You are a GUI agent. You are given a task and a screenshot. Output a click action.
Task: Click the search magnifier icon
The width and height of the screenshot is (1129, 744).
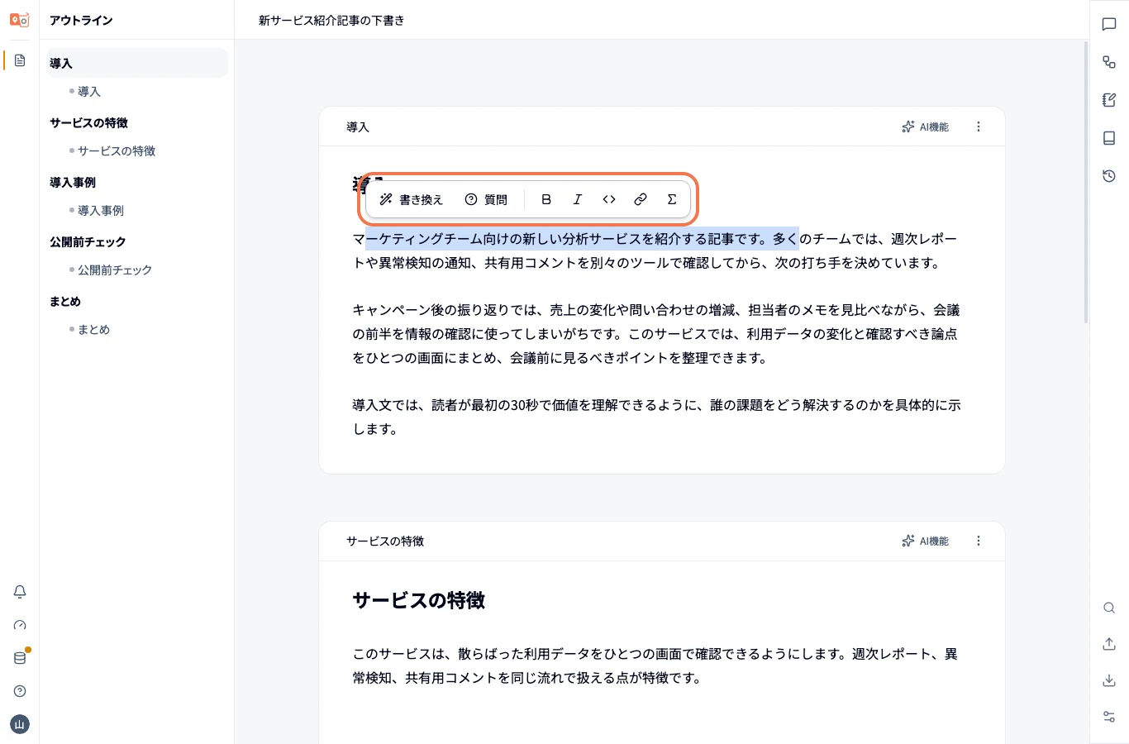point(1109,608)
